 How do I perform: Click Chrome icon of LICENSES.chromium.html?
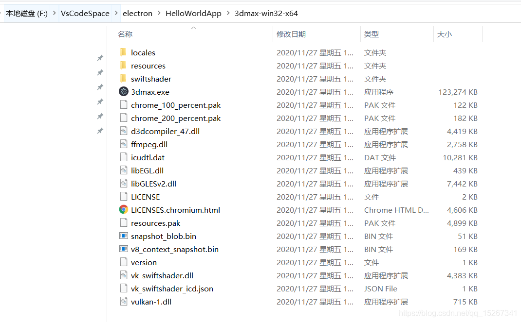tap(124, 209)
